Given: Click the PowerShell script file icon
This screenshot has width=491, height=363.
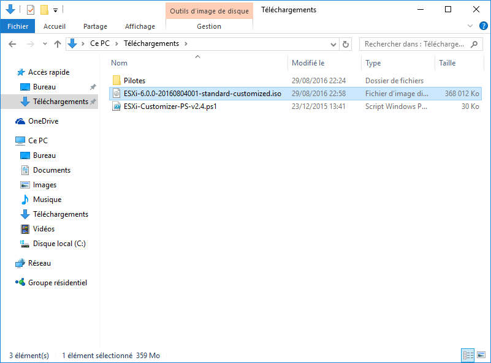Looking at the screenshot, I should pos(116,107).
